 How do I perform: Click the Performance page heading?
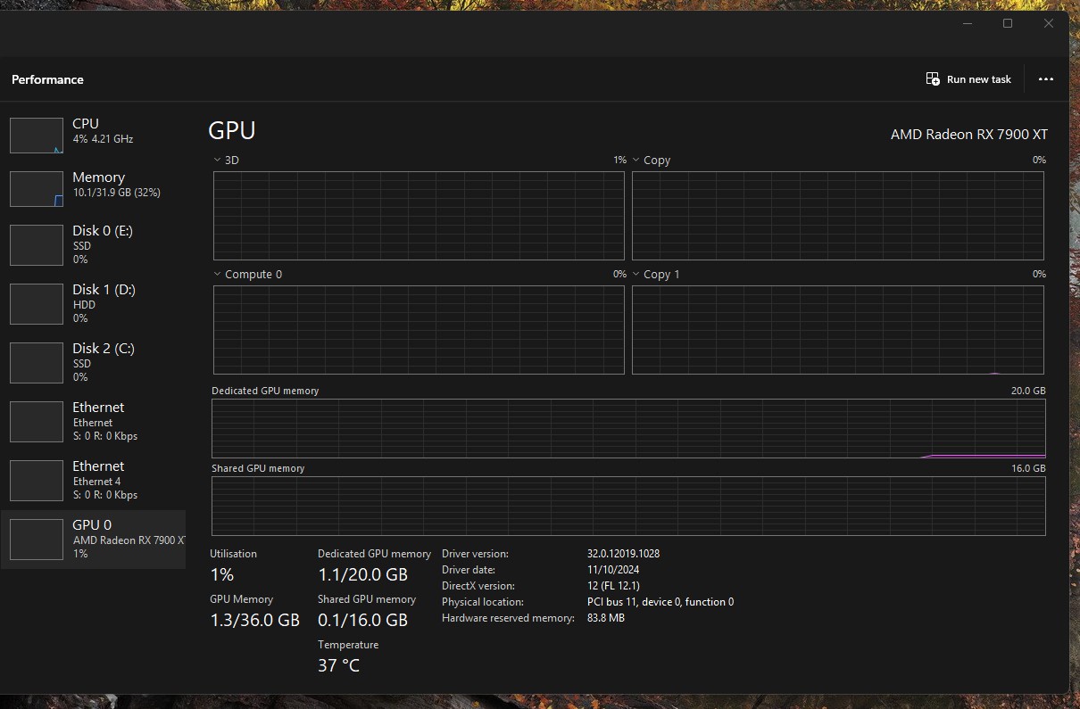point(47,79)
